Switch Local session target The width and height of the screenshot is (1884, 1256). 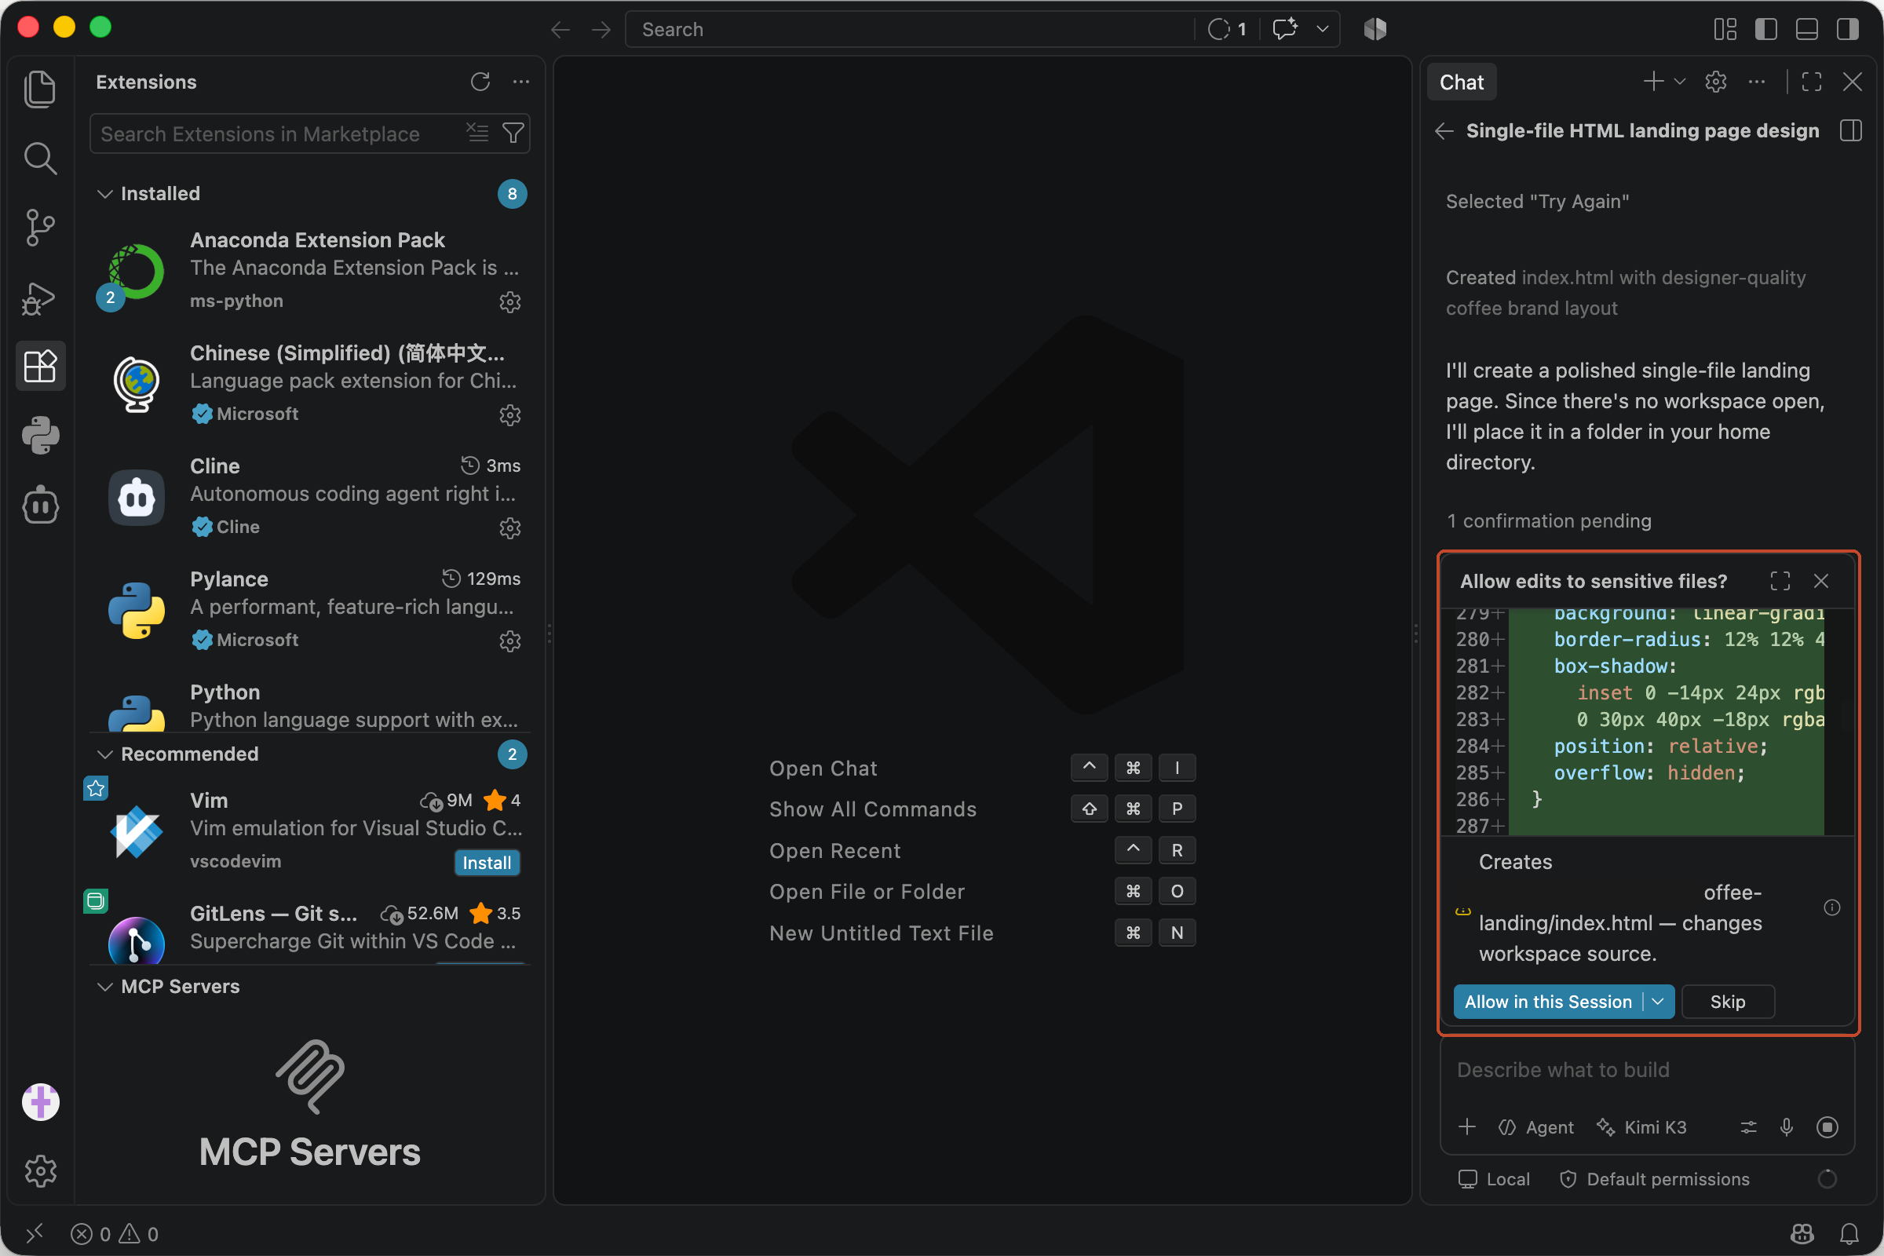pos(1494,1179)
